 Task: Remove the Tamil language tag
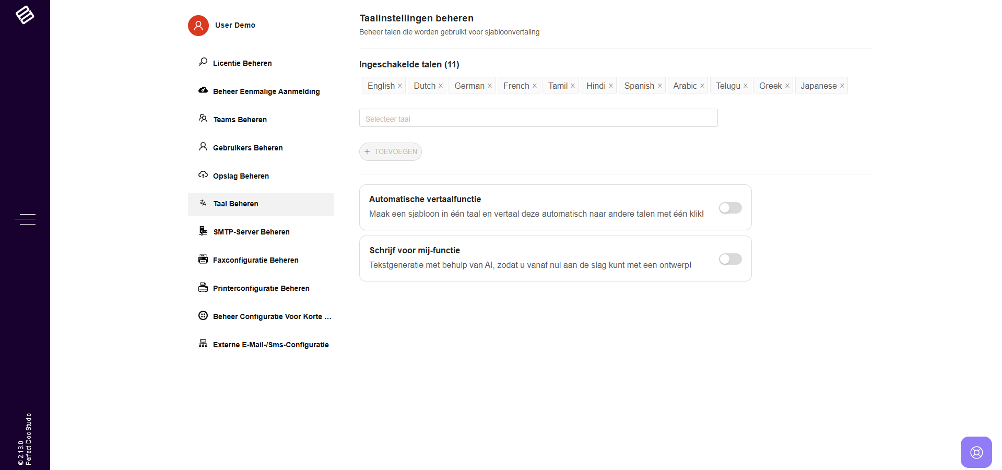(573, 86)
